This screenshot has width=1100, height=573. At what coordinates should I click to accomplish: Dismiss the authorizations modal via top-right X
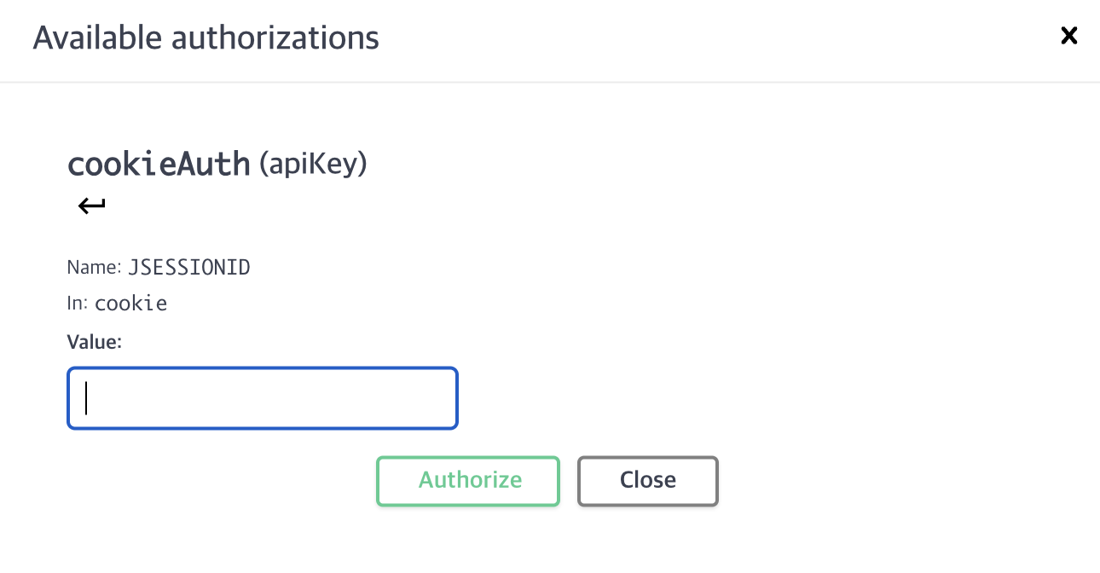click(x=1068, y=36)
